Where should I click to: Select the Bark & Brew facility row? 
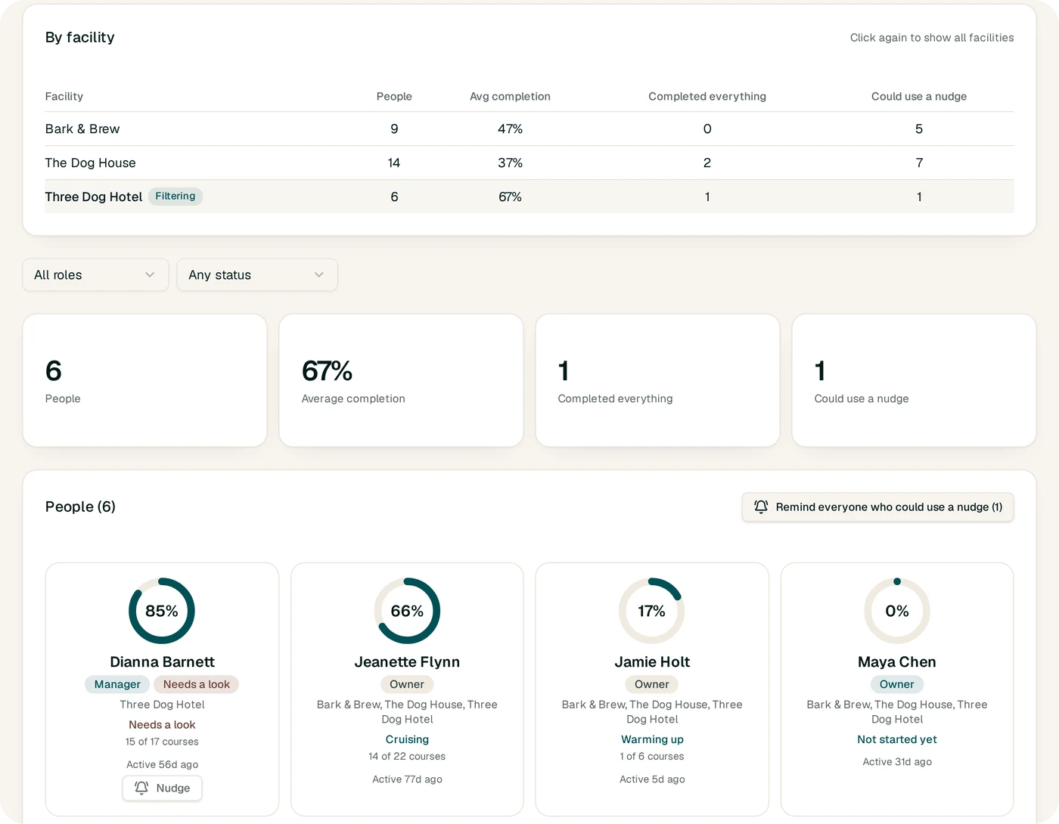(x=529, y=129)
